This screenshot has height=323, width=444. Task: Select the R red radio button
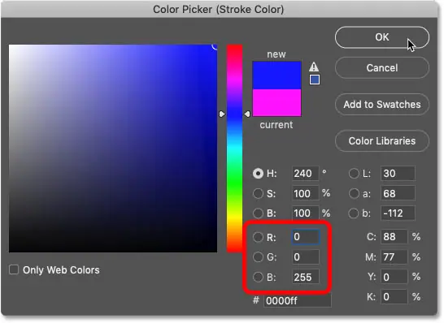pos(258,237)
